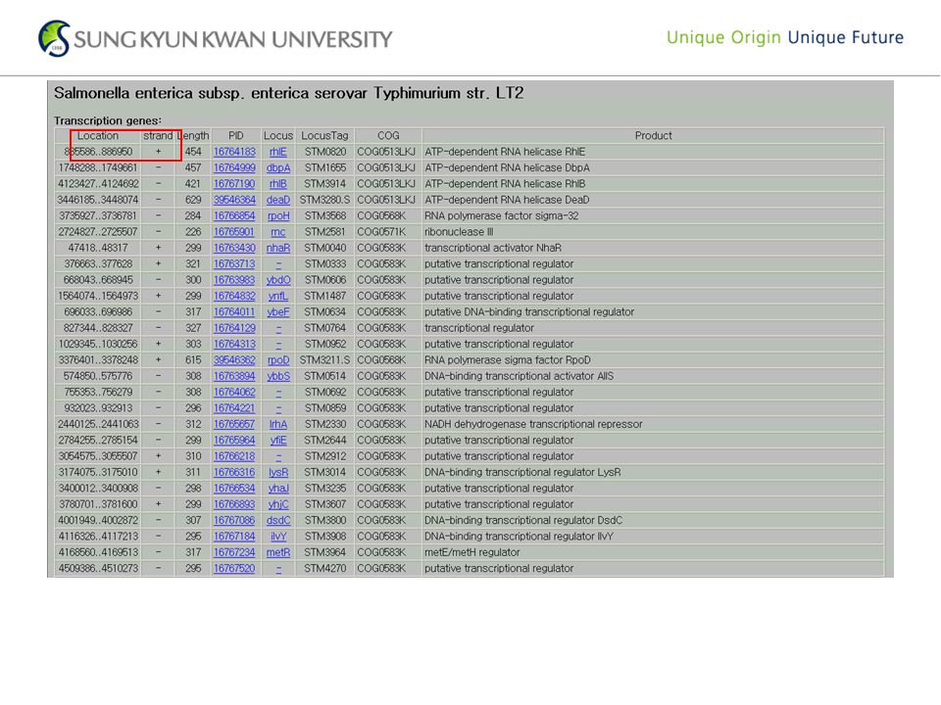Open PID link 16763894
Image resolution: width=941 pixels, height=705 pixels.
234,376
